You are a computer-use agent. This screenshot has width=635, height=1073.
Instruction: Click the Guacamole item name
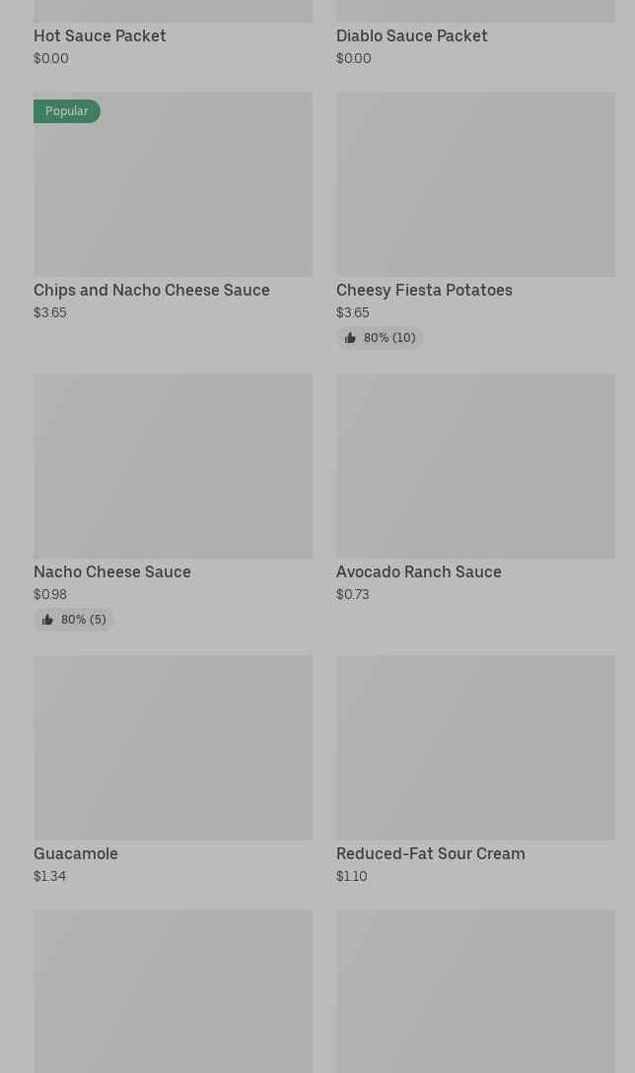[76, 853]
